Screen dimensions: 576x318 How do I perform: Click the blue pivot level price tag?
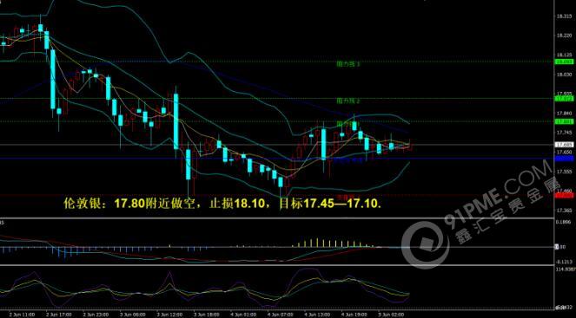pos(564,159)
